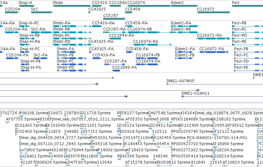This screenshot has height=167, width=263.
Task: Select the Sir2 gene feature
Action: [42, 12]
